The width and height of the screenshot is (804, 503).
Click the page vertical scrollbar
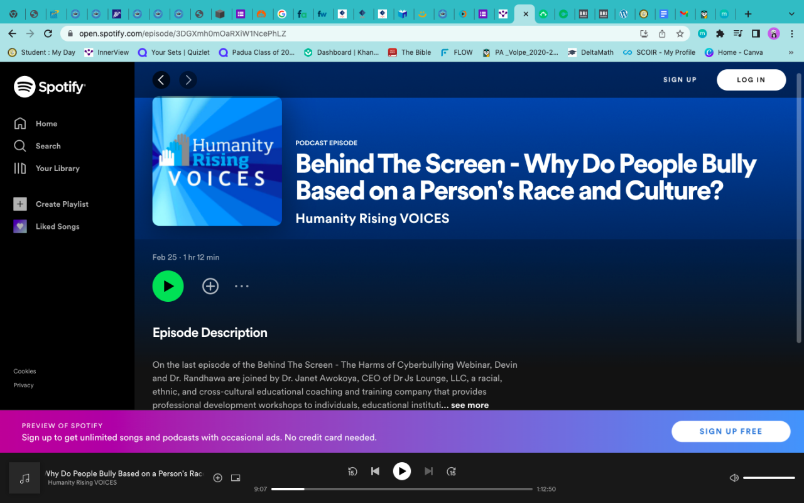click(x=800, y=207)
